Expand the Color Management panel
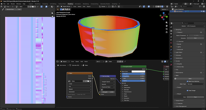 [x=181, y=106]
